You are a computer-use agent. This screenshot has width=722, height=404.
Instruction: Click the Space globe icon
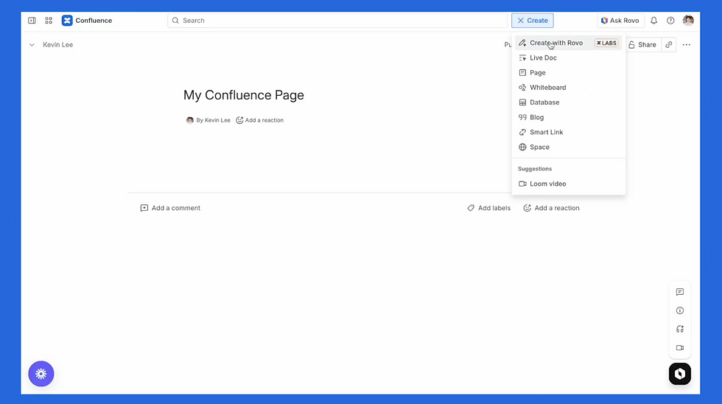[522, 147]
